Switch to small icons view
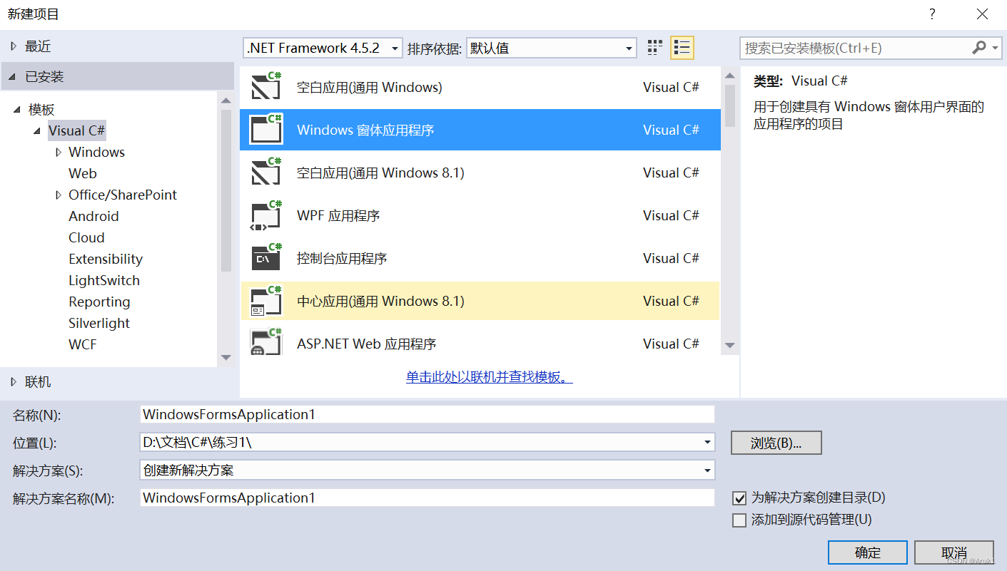The height and width of the screenshot is (571, 1007). (654, 47)
